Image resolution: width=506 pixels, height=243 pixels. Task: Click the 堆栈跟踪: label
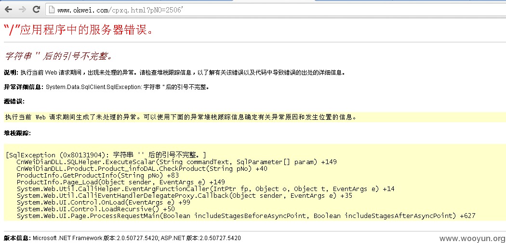pos(17,133)
